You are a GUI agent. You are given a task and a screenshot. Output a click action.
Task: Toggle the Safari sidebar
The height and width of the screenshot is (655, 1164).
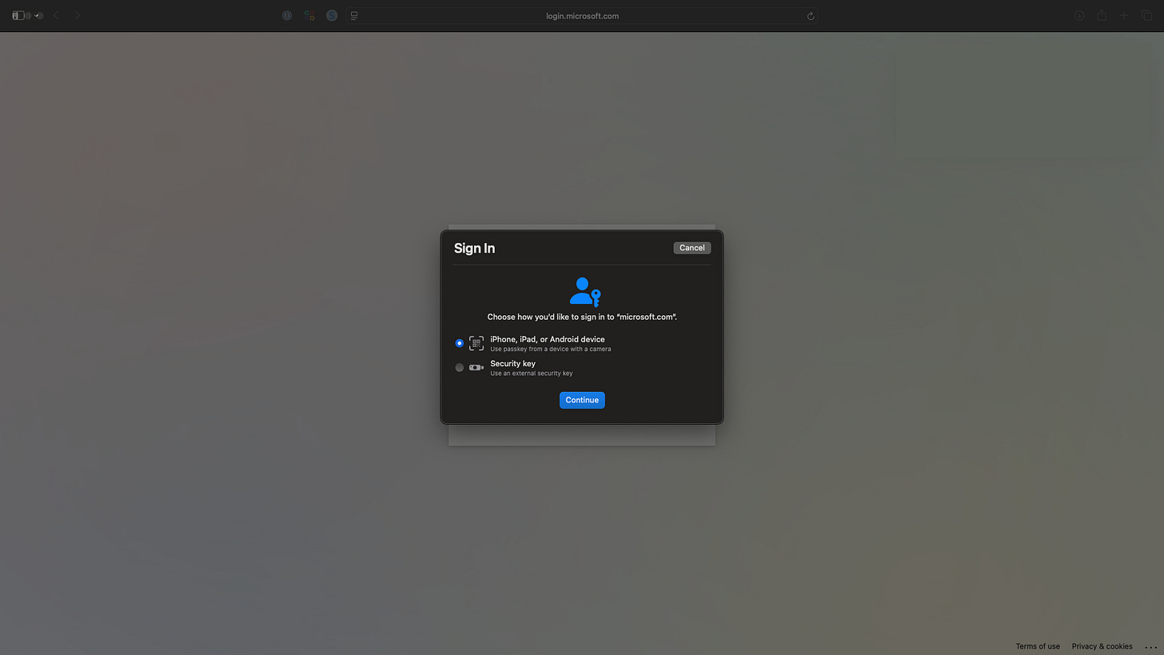[x=18, y=15]
